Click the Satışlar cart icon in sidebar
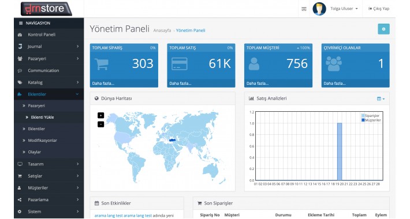Image resolution: width=410 pixels, height=219 pixels. click(x=20, y=176)
